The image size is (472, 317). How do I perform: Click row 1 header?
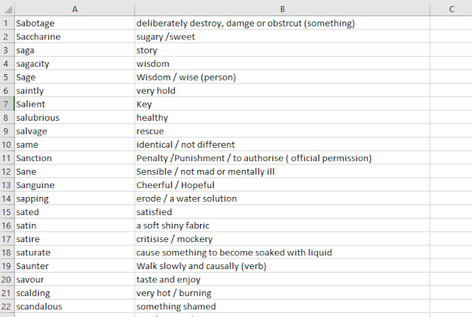coord(6,24)
